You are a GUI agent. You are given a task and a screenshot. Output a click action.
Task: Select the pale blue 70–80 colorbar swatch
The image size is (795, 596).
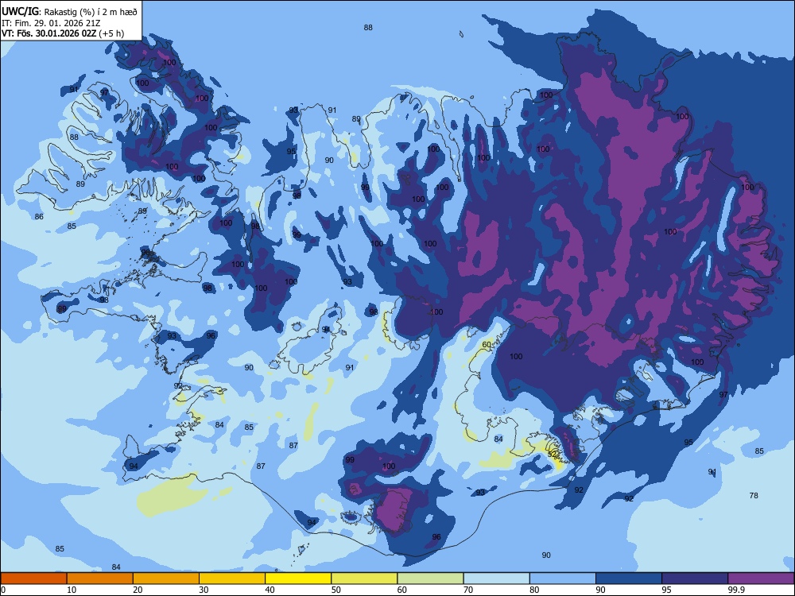pos(496,579)
